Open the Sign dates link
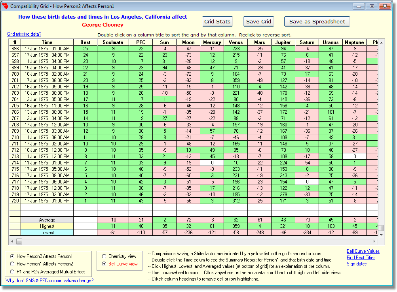Screen dimensions: 397x292 [x=356, y=263]
